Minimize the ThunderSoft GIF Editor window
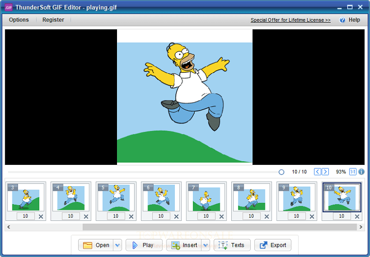Screen dimensions: 370x257 [x=339, y=8]
